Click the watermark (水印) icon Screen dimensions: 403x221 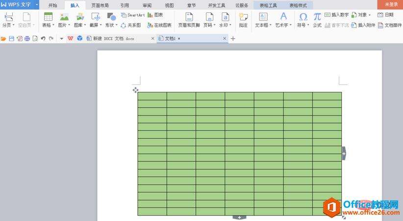[225, 17]
